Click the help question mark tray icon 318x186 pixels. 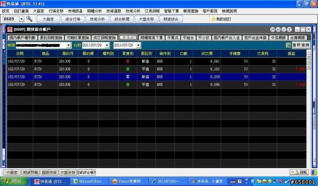[x=239, y=182]
